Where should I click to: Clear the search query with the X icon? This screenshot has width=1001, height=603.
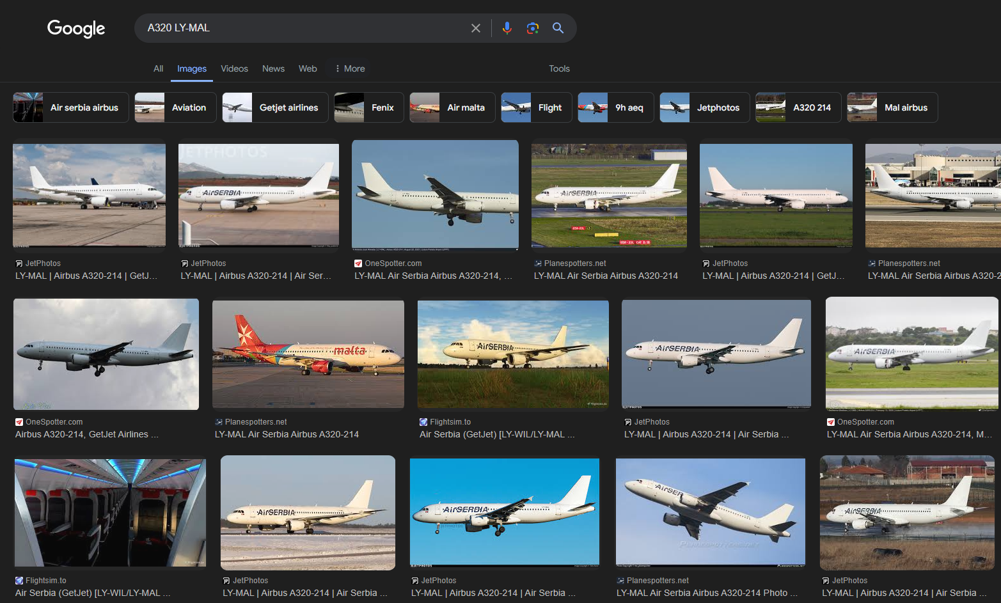(476, 28)
